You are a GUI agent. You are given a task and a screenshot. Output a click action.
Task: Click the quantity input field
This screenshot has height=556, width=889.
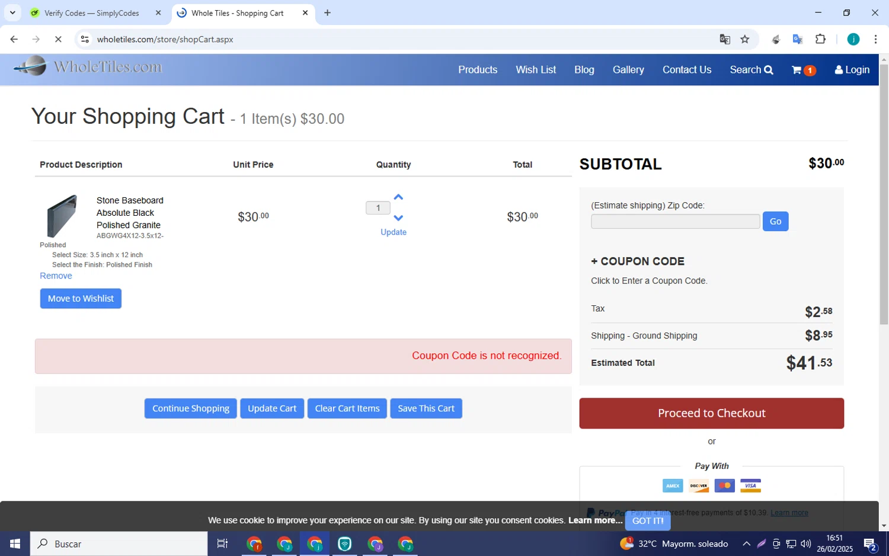click(x=378, y=208)
